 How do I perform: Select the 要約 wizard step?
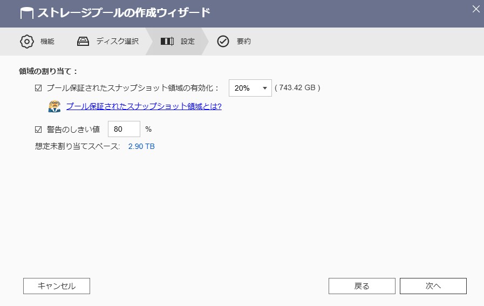[x=234, y=42]
